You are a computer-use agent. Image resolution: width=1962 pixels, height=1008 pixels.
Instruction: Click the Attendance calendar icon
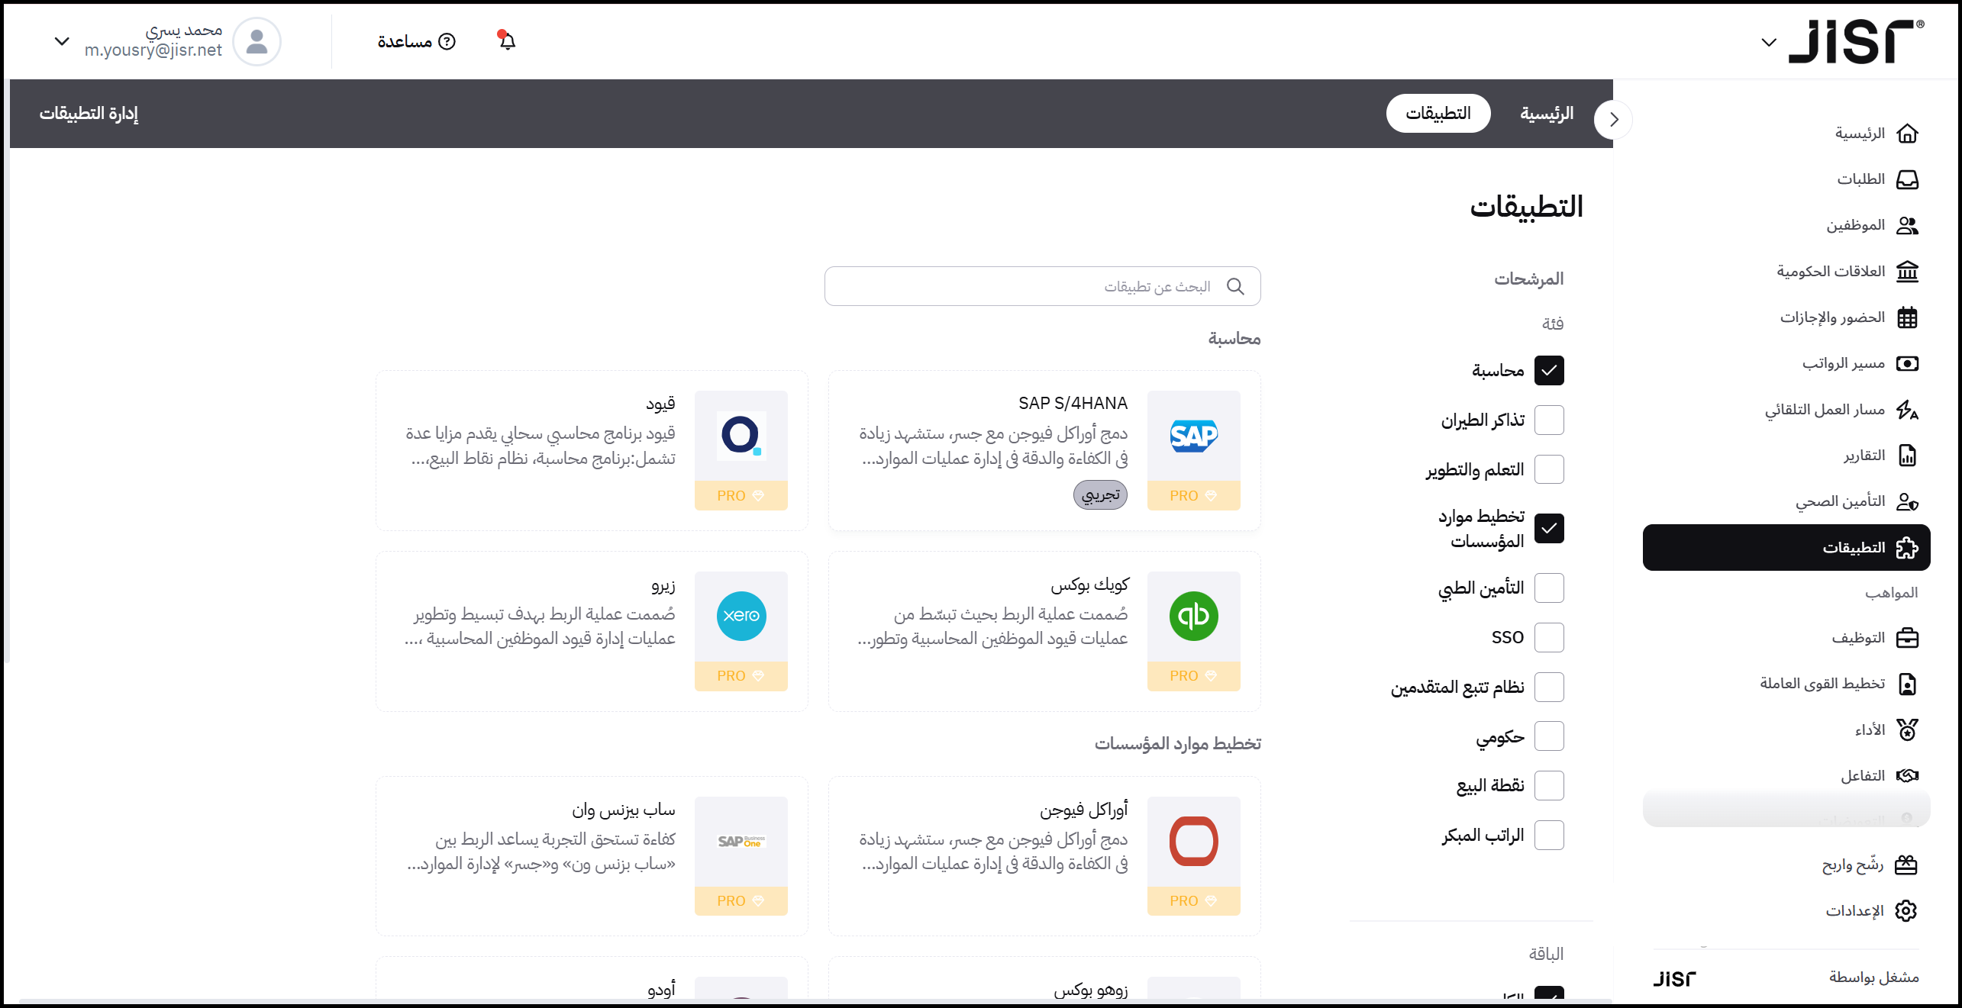(1907, 317)
